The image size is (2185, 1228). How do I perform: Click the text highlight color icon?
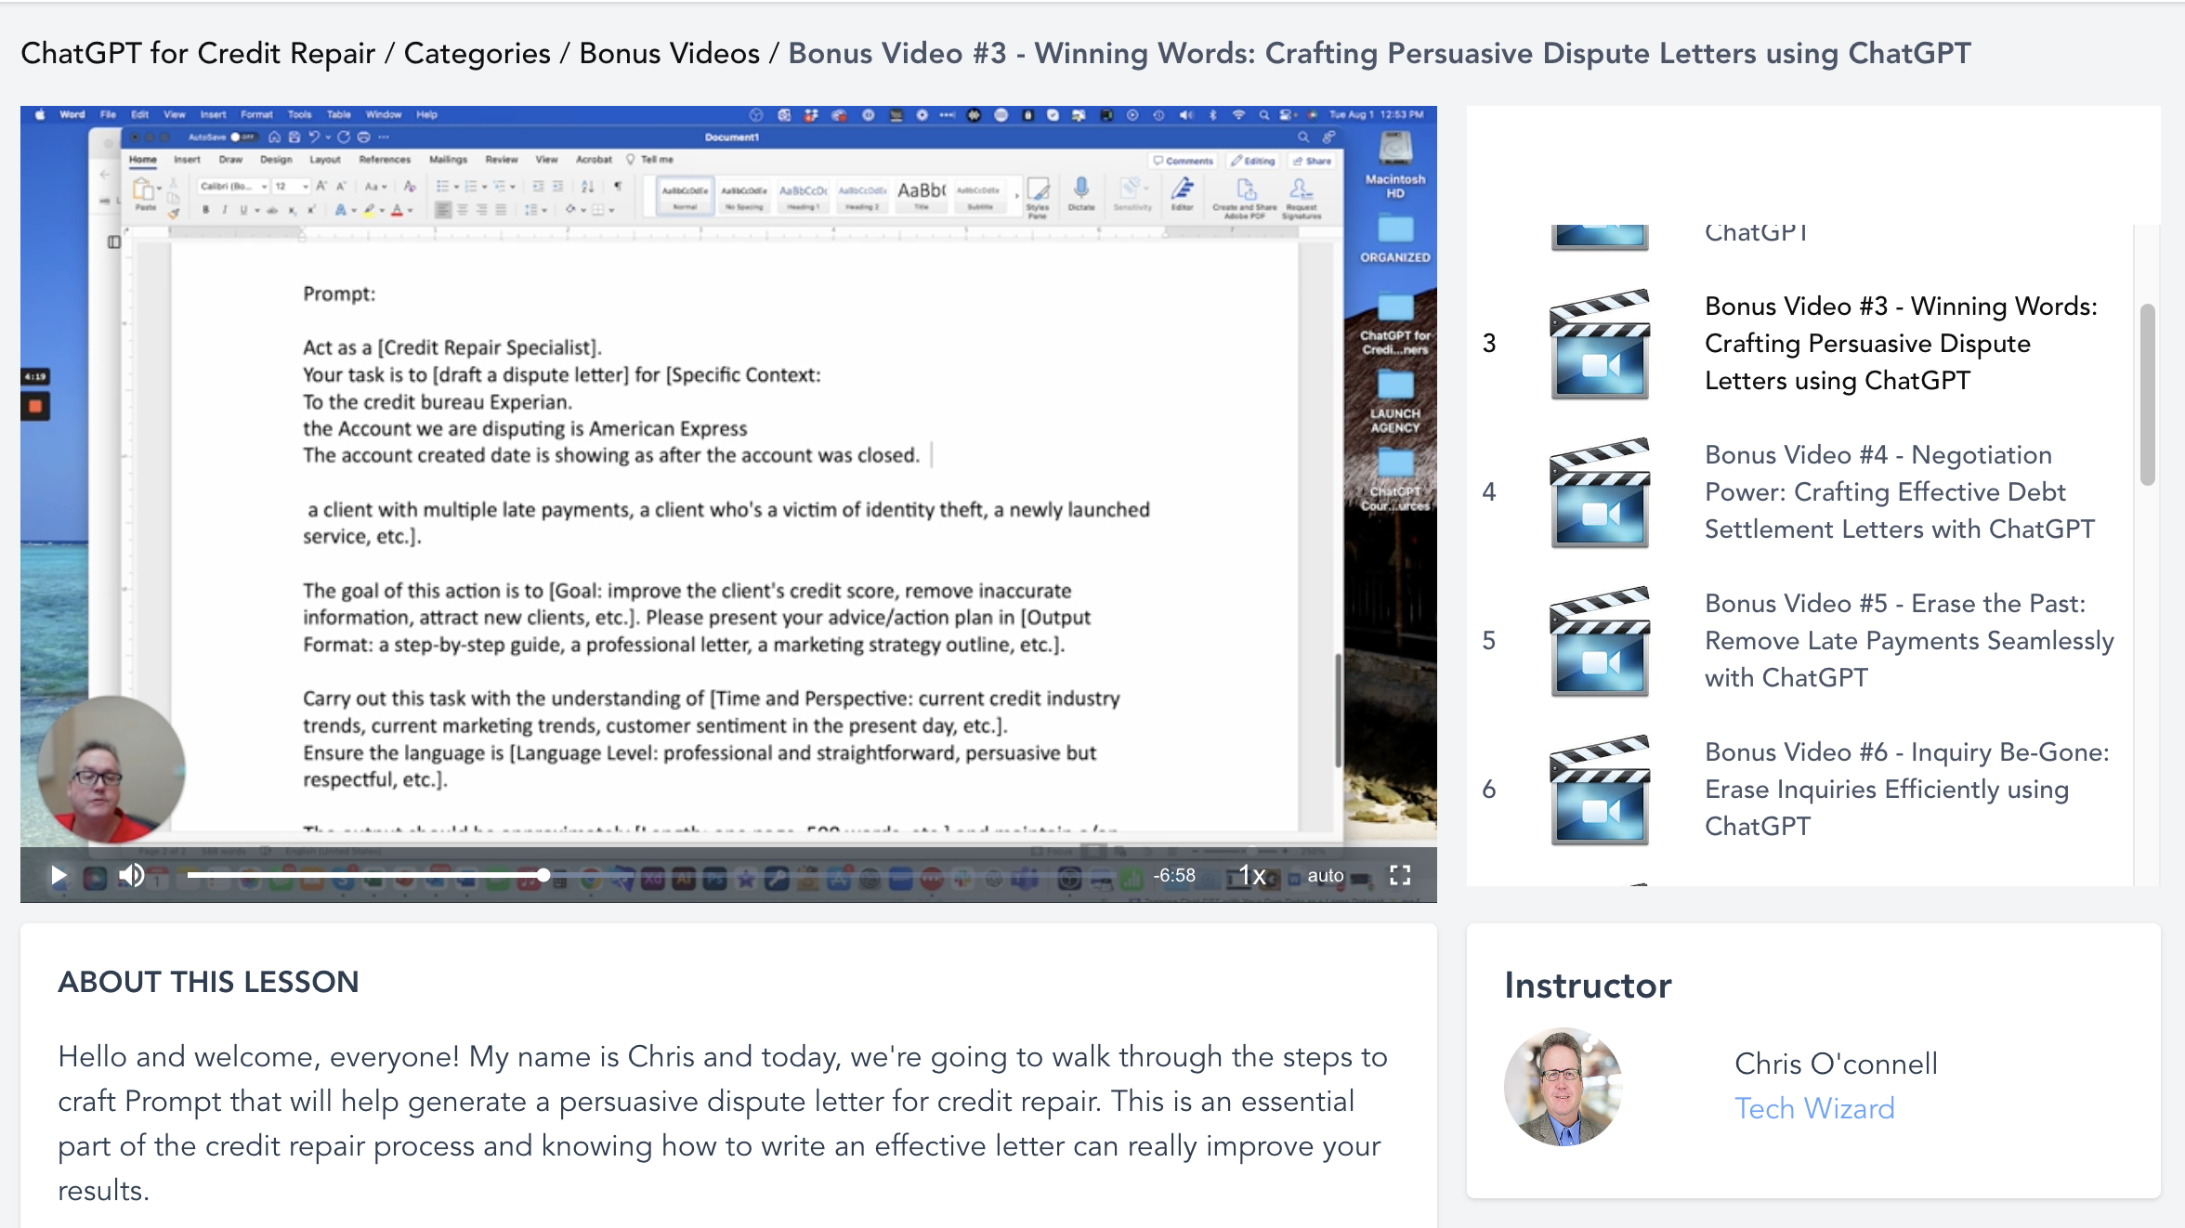(x=369, y=210)
